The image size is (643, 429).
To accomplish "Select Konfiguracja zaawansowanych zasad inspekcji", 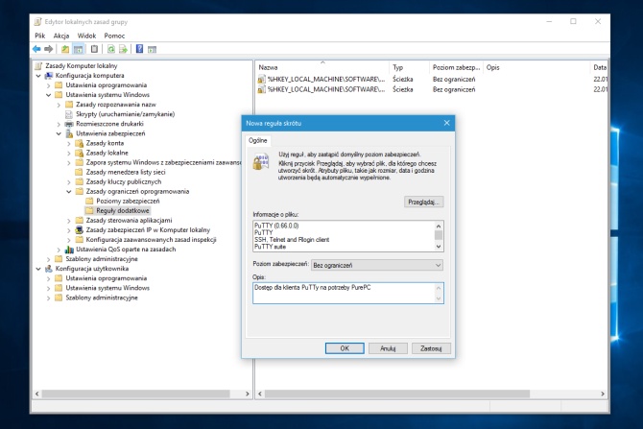I will pyautogui.click(x=151, y=240).
